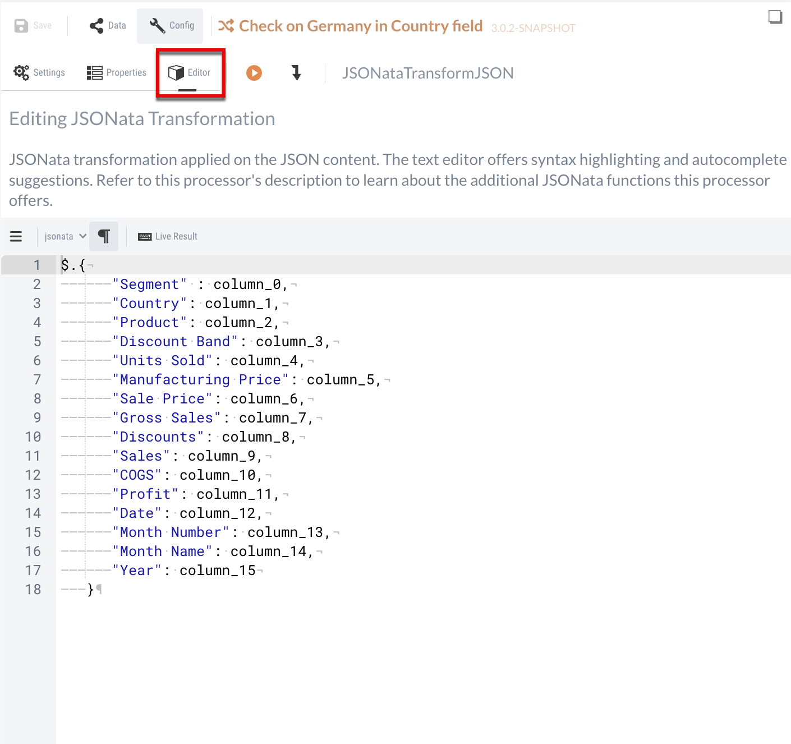Click the JSONataTransformJSON processor name
Image resolution: width=791 pixels, height=744 pixels.
[x=427, y=73]
